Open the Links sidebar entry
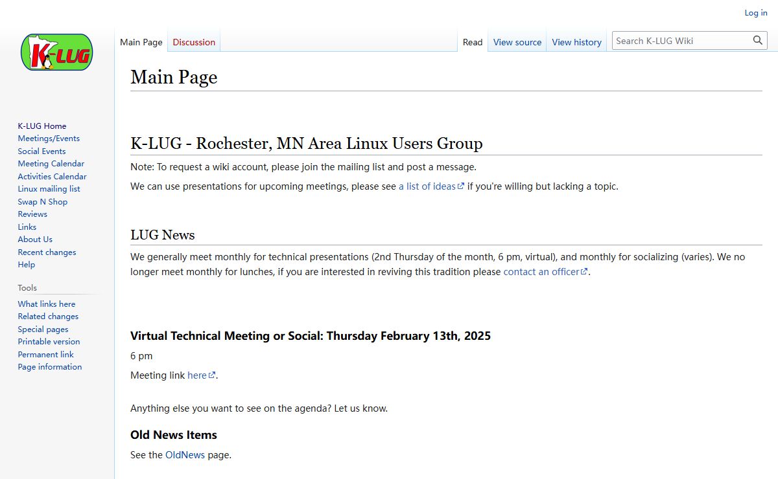 tap(27, 227)
